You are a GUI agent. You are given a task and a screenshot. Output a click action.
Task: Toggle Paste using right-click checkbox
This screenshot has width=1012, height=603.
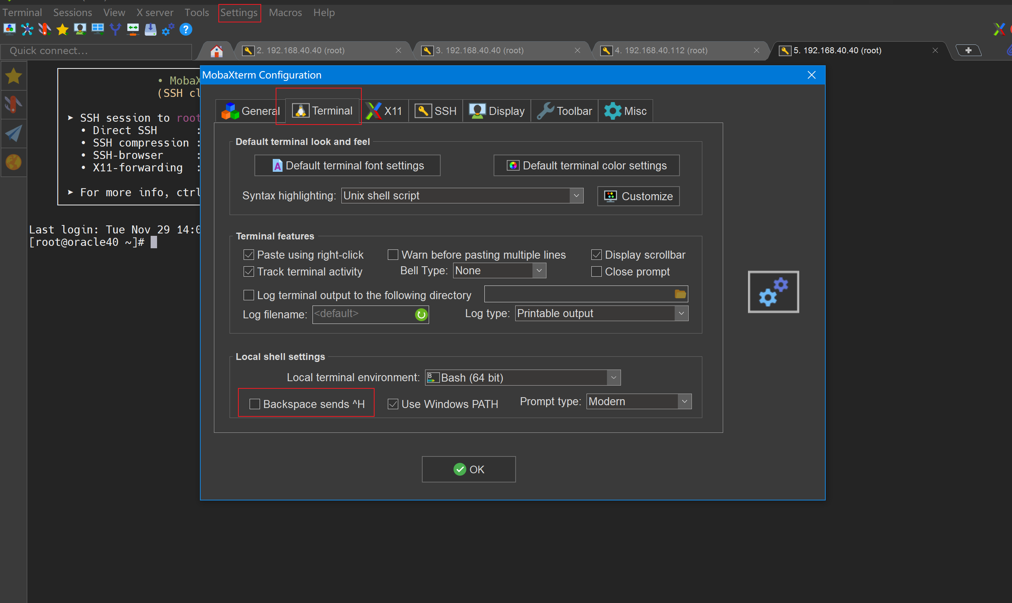[248, 255]
